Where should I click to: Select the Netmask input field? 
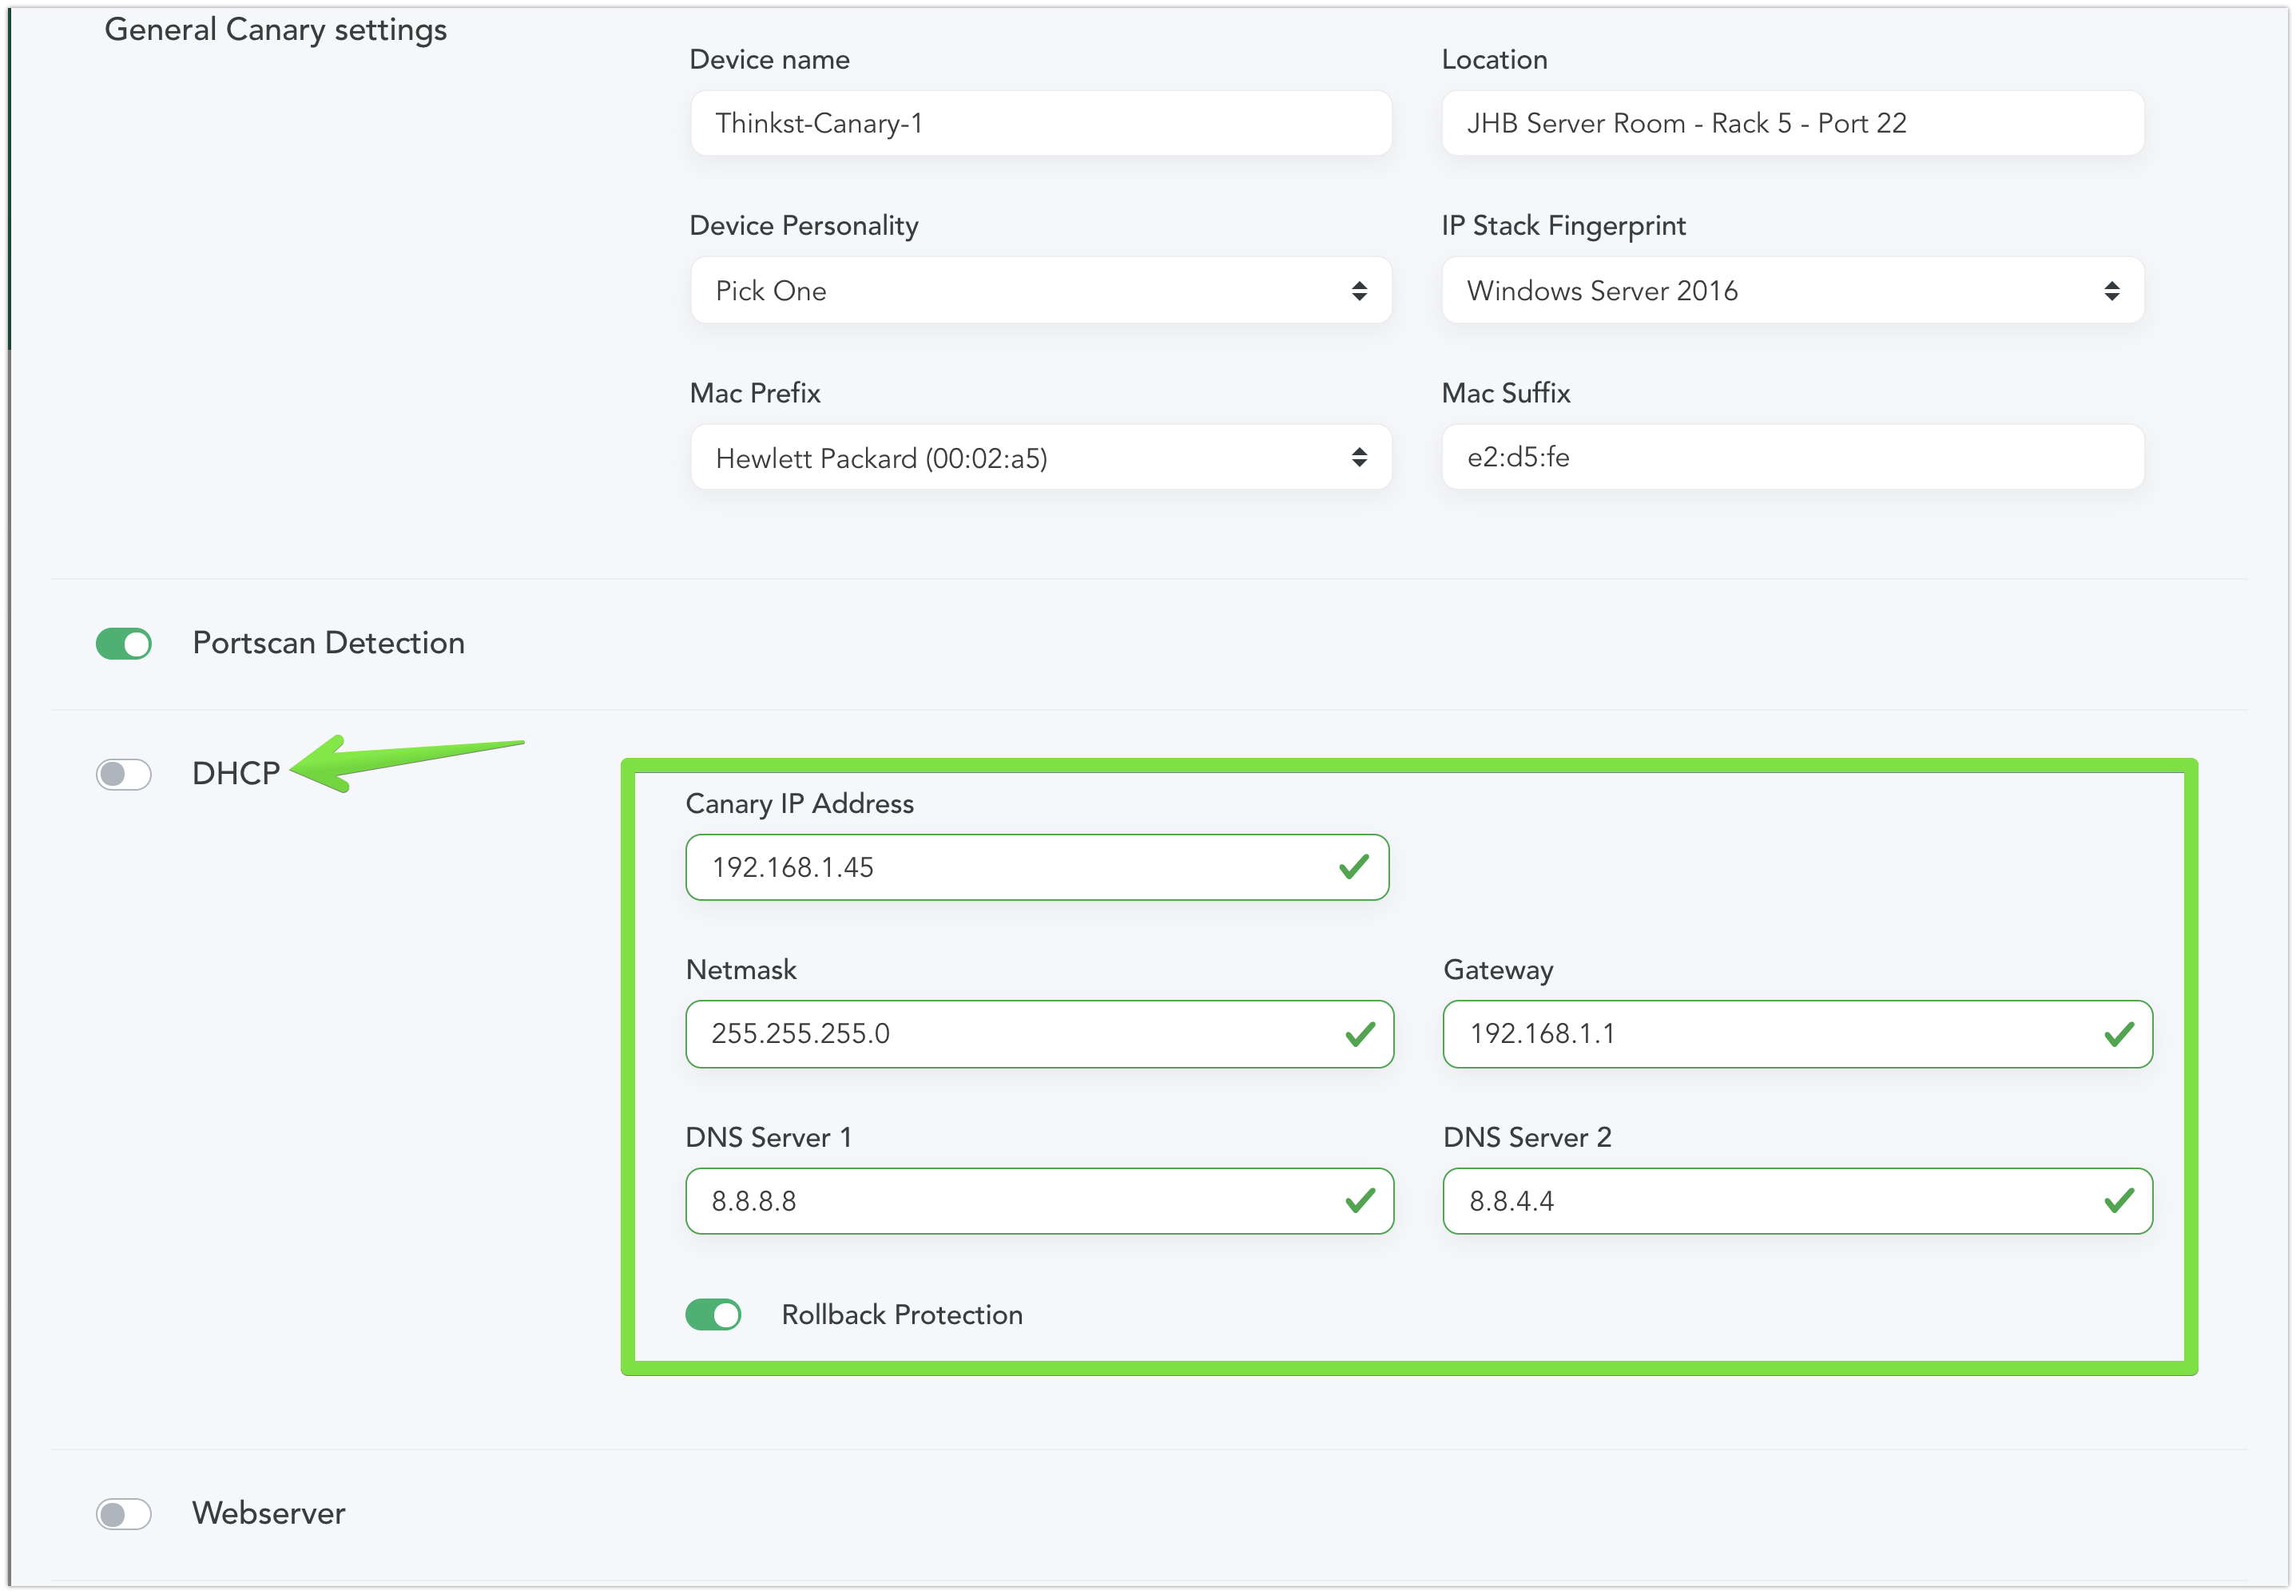(x=999, y=1035)
